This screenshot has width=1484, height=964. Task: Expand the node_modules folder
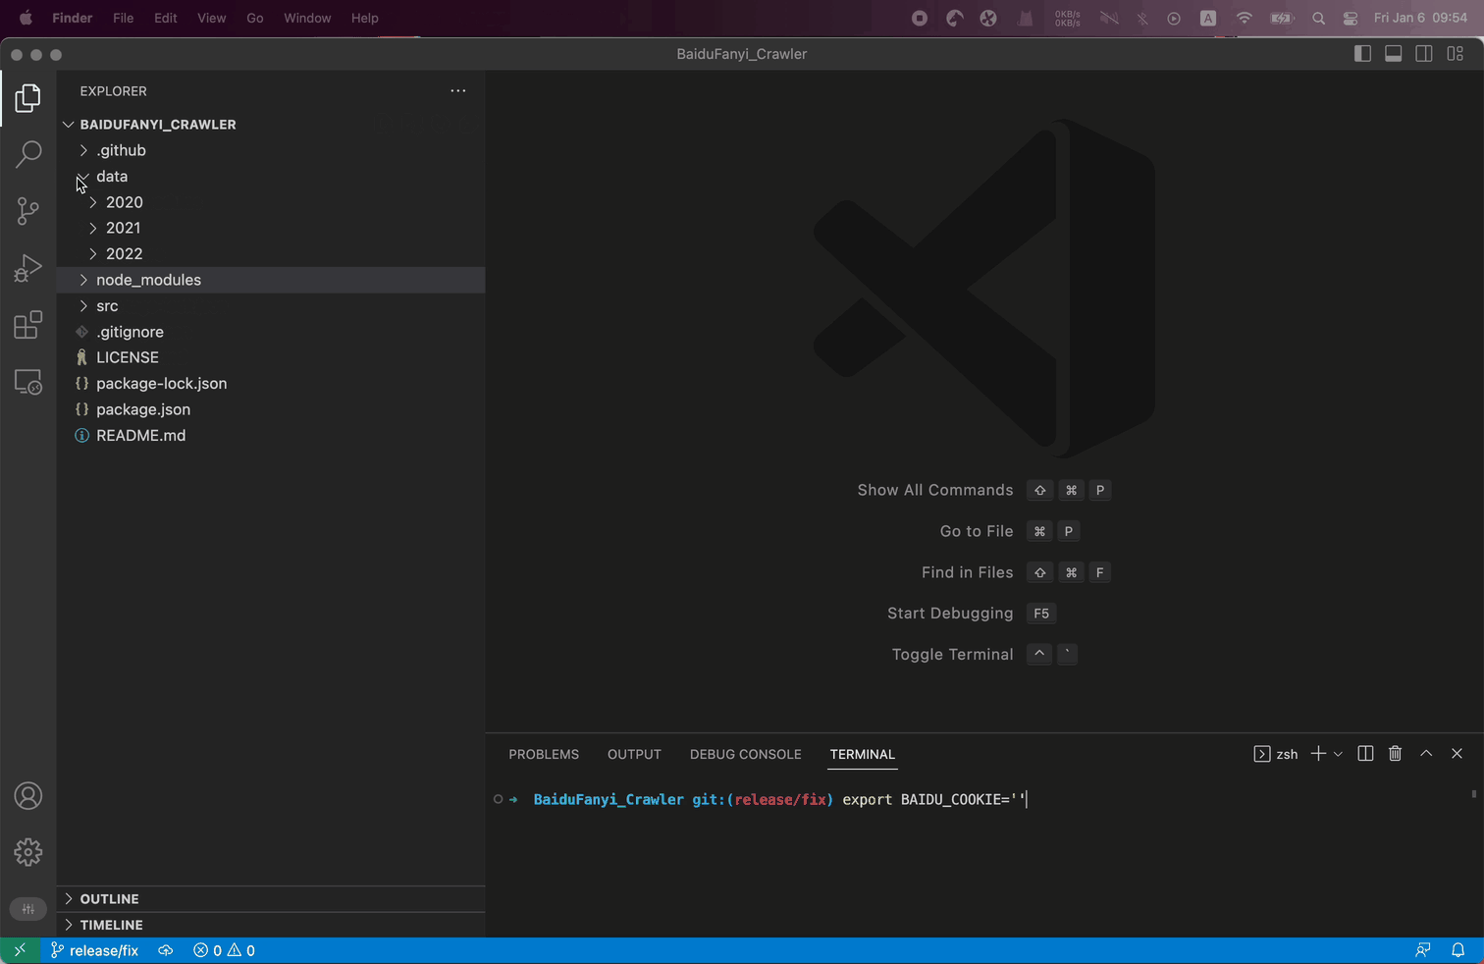pyautogui.click(x=271, y=280)
